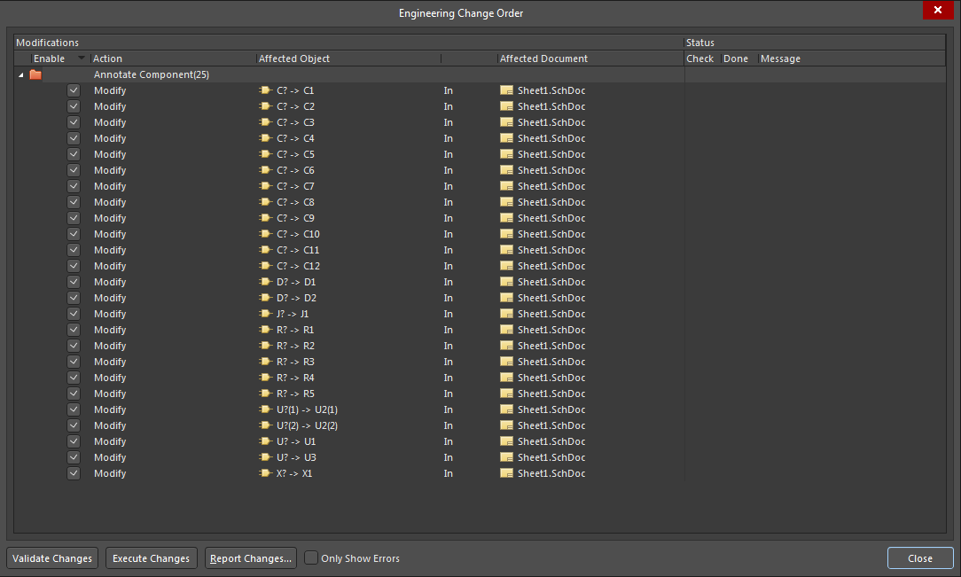The width and height of the screenshot is (961, 577).
Task: Collapse the Annotate Component(25) group
Action: point(20,74)
